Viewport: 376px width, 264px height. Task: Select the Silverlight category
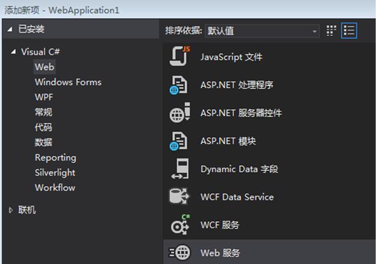tap(55, 172)
